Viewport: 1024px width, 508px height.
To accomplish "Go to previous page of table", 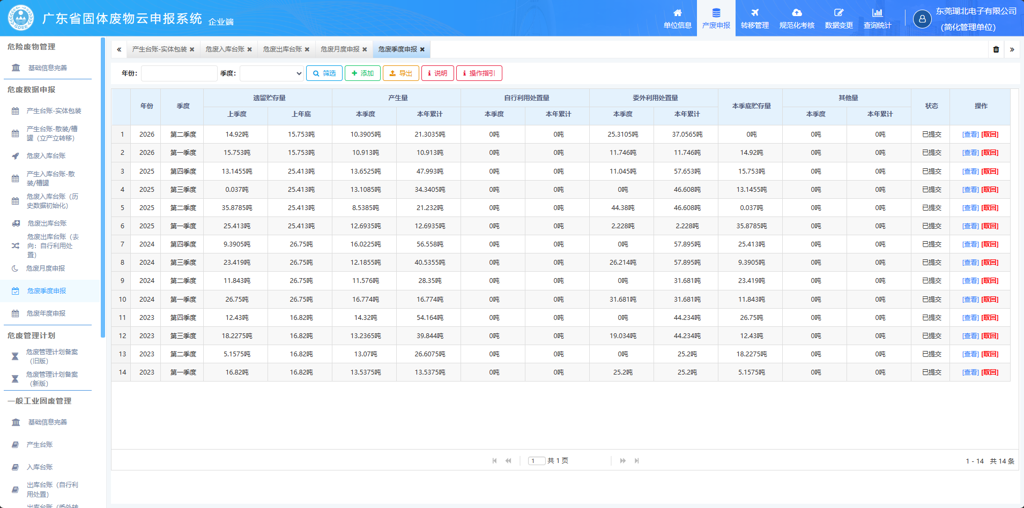I will click(508, 461).
